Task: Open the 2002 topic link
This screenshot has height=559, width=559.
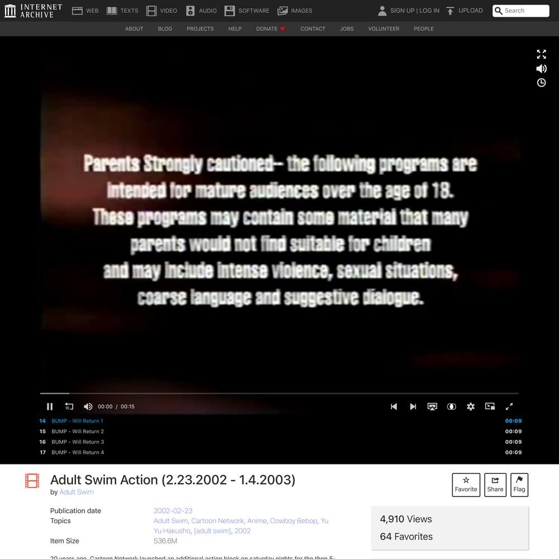Action: click(x=243, y=531)
